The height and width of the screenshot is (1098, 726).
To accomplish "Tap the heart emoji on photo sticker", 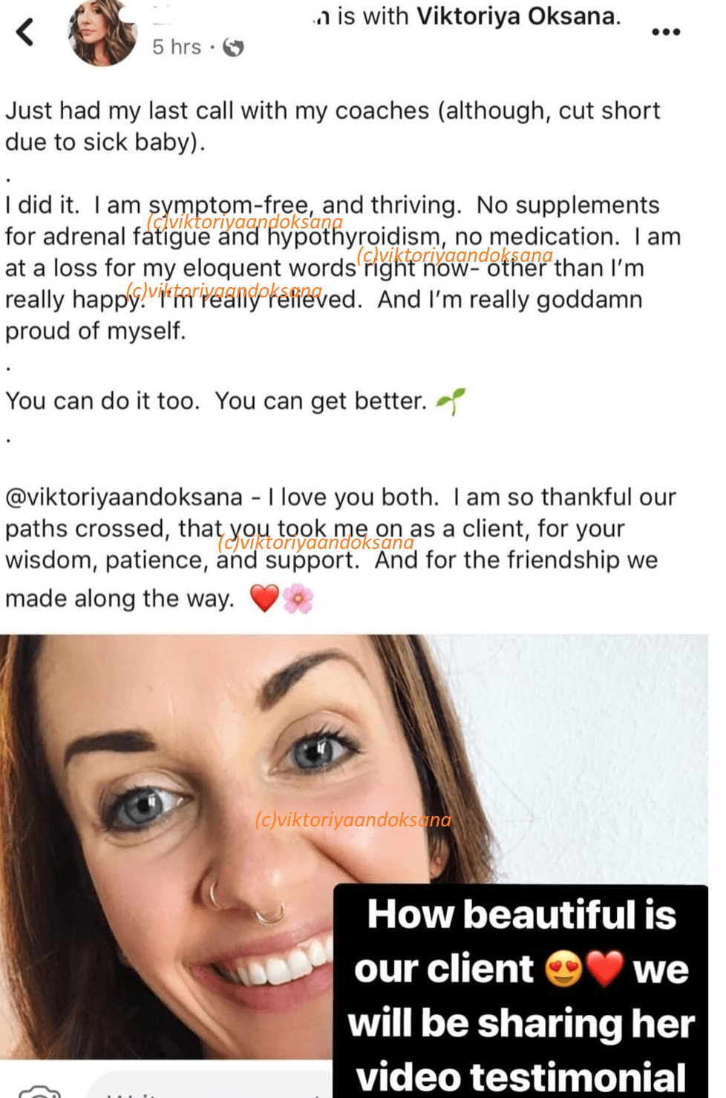I will pyautogui.click(x=605, y=969).
